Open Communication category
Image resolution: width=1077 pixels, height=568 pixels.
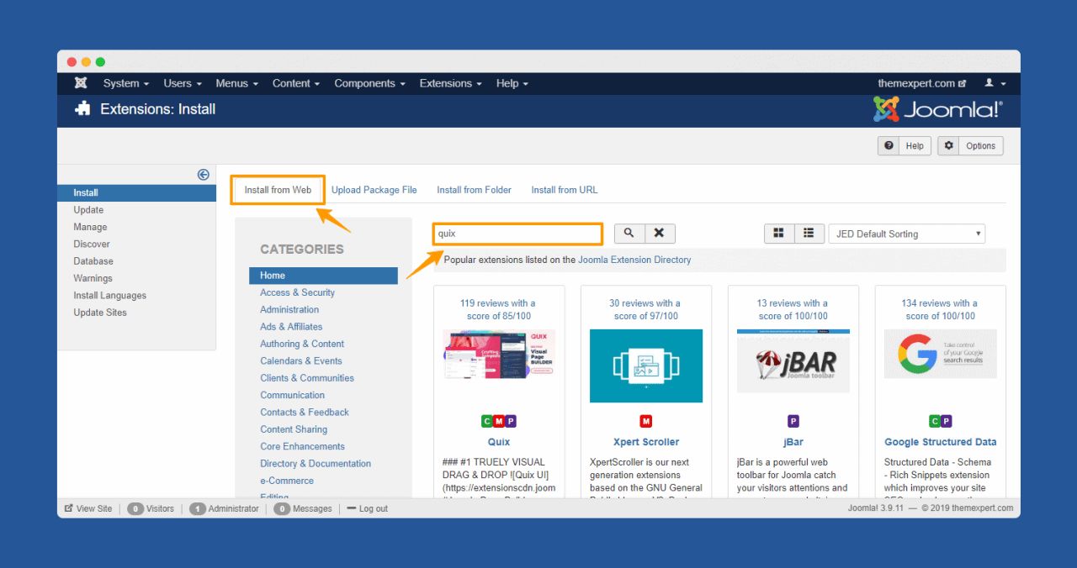pos(292,395)
